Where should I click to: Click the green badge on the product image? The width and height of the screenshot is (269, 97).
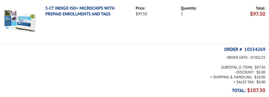(32, 17)
